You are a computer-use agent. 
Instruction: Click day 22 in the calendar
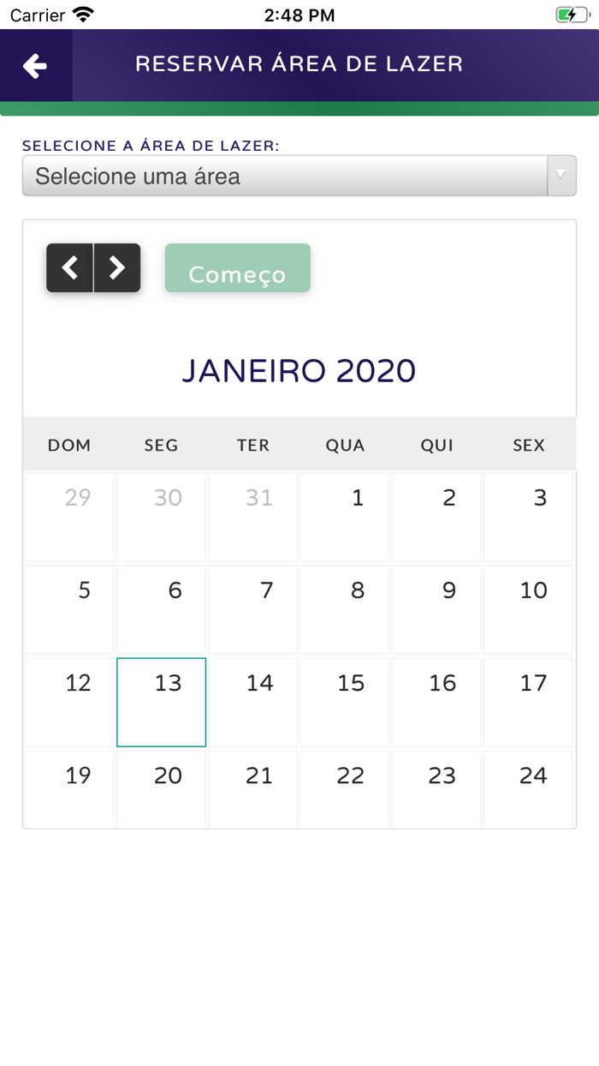point(345,789)
